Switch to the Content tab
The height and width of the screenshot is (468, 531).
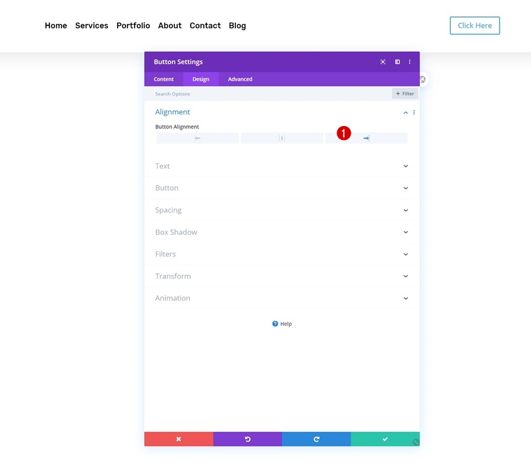pyautogui.click(x=164, y=79)
